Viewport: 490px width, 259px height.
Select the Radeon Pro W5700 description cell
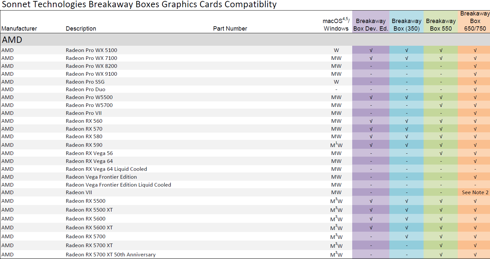click(89, 105)
